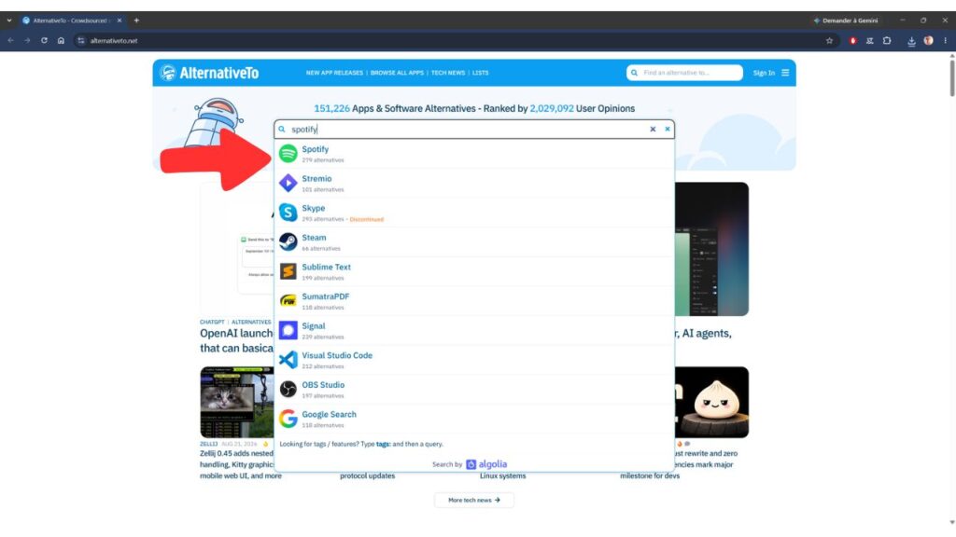This screenshot has height=537, width=956.
Task: Expand the tab search dropdown arrow
Action: (9, 21)
